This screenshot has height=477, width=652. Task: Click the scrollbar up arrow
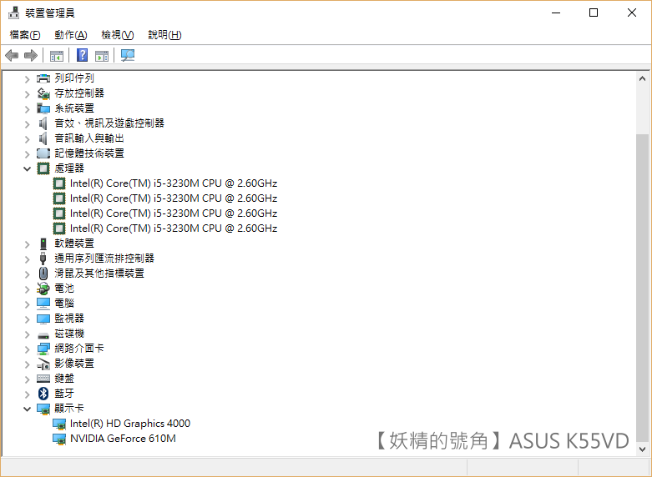tap(642, 78)
